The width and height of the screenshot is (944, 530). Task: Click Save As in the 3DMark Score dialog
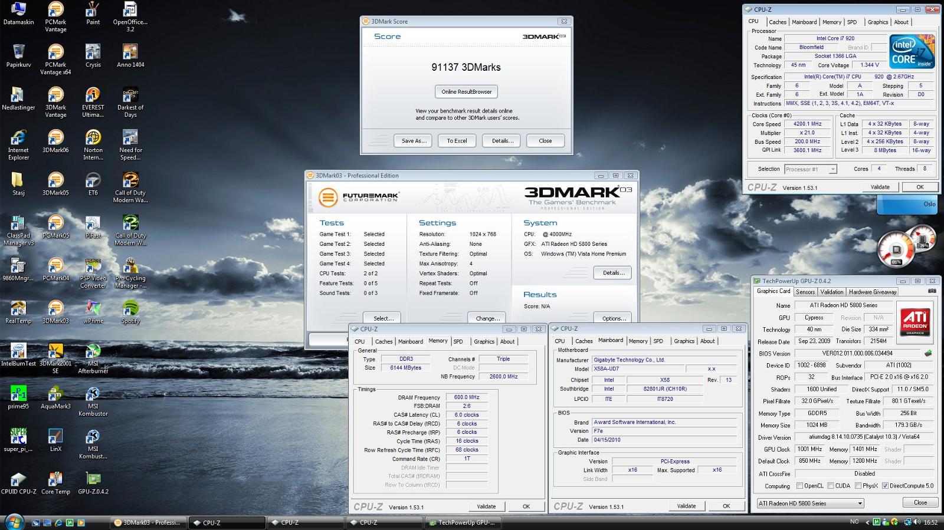pyautogui.click(x=413, y=141)
